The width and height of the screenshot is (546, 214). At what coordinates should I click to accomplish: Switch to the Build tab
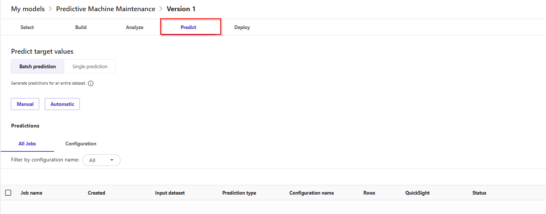tap(81, 27)
